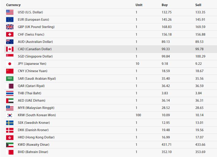Click the Currency column header
The width and height of the screenshot is (217, 157).
pyautogui.click(x=13, y=5)
